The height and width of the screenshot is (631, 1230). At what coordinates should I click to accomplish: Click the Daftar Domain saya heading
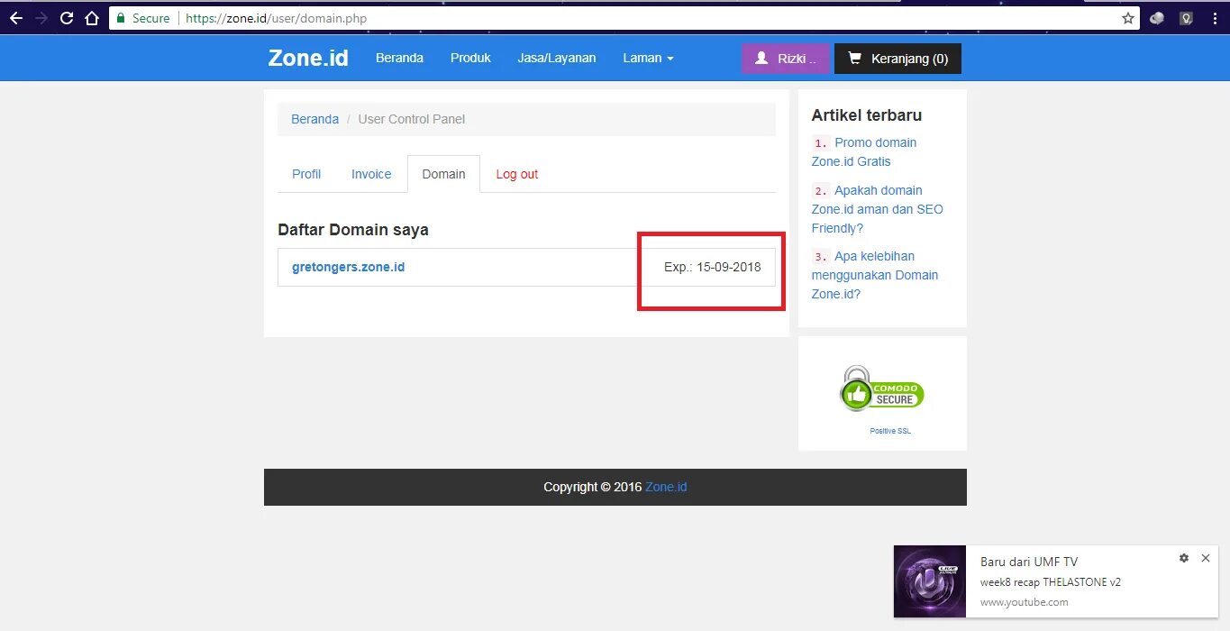click(353, 230)
